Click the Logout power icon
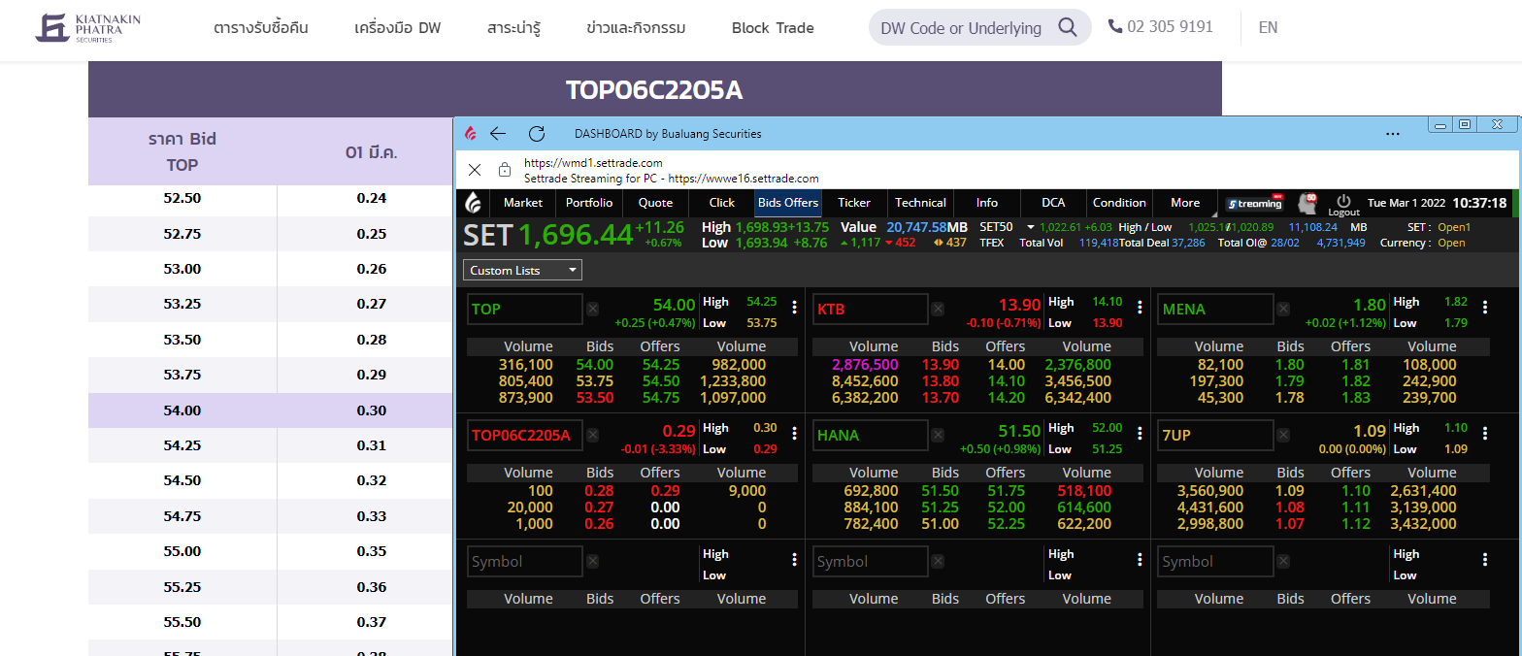The width and height of the screenshot is (1522, 656). tap(1343, 203)
